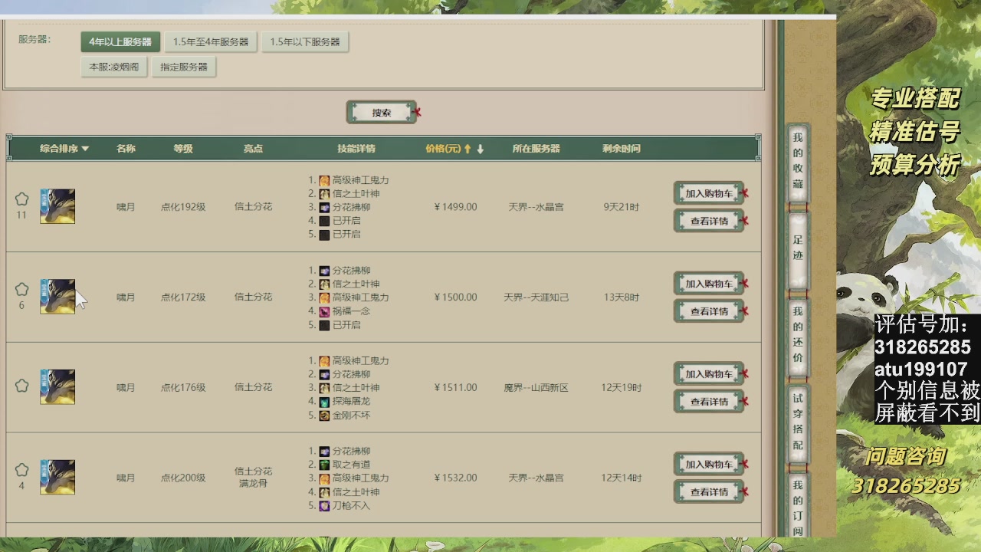Click the 所在服务器 column header
The width and height of the screenshot is (981, 552).
[536, 149]
